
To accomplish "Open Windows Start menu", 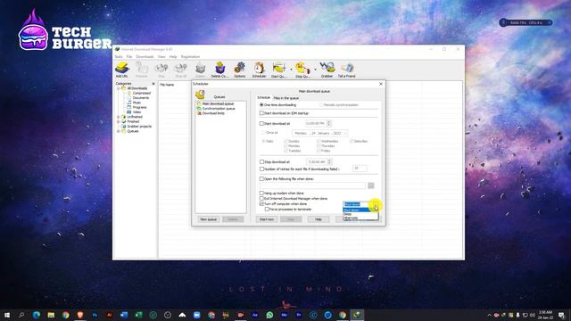I will coord(6,315).
